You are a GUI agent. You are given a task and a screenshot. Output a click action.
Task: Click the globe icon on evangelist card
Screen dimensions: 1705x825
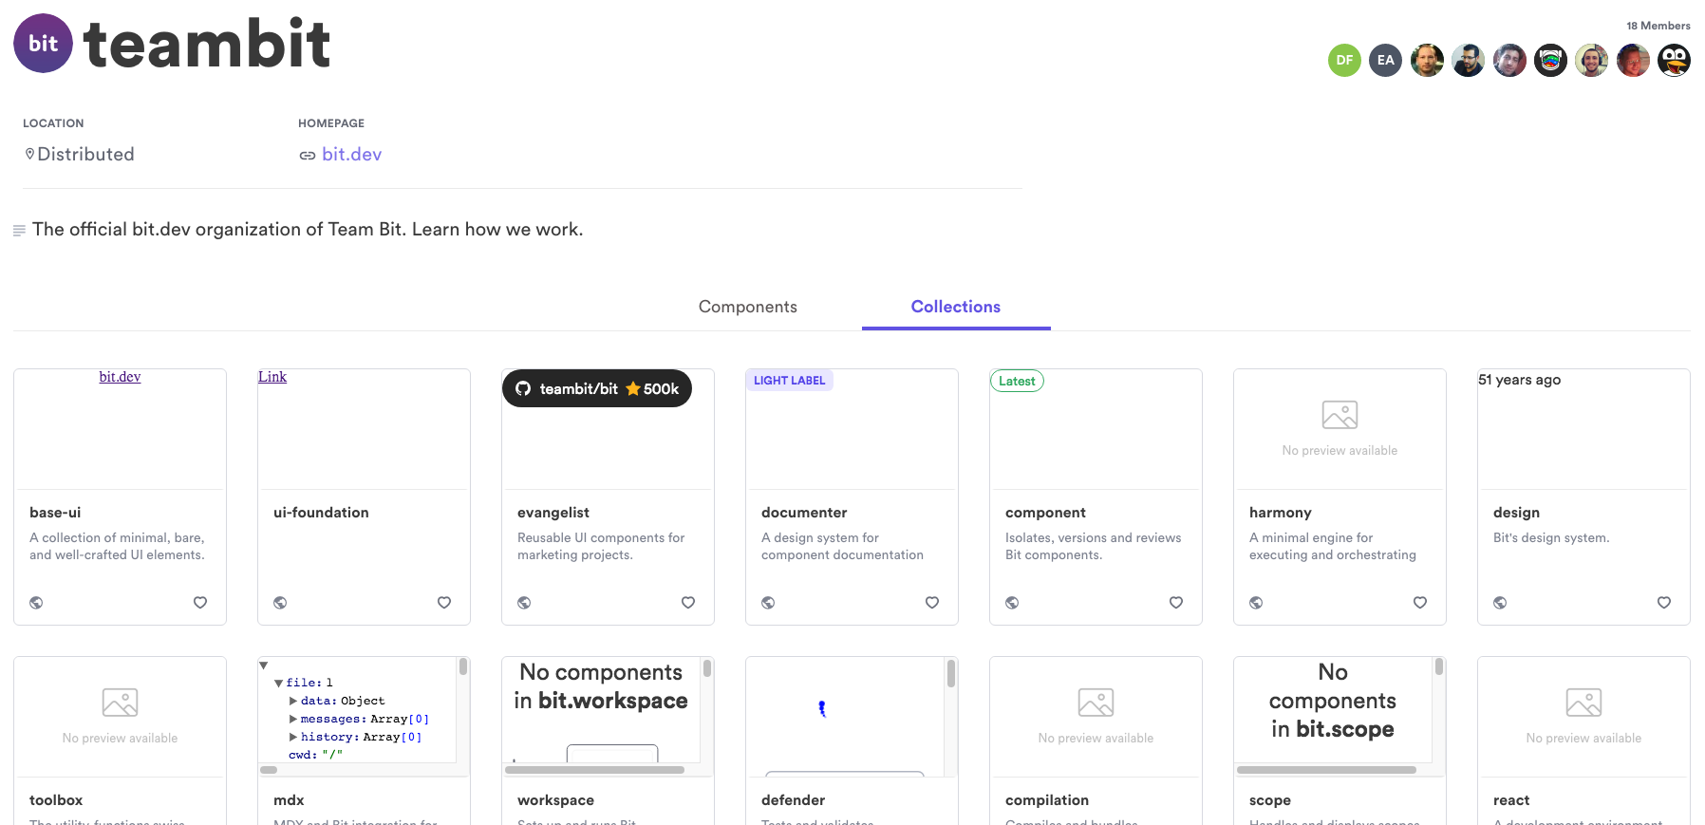[524, 602]
